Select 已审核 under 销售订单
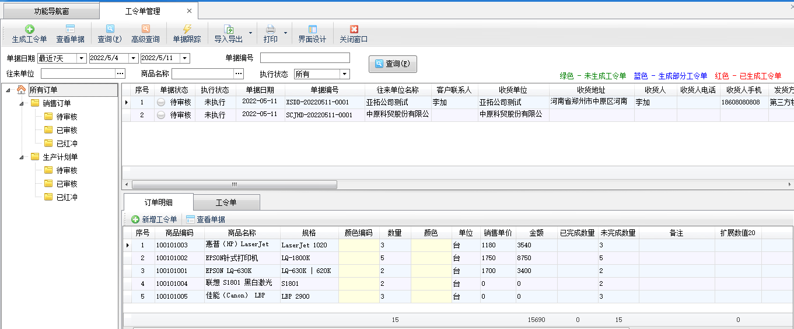The height and width of the screenshot is (329, 794). point(67,130)
